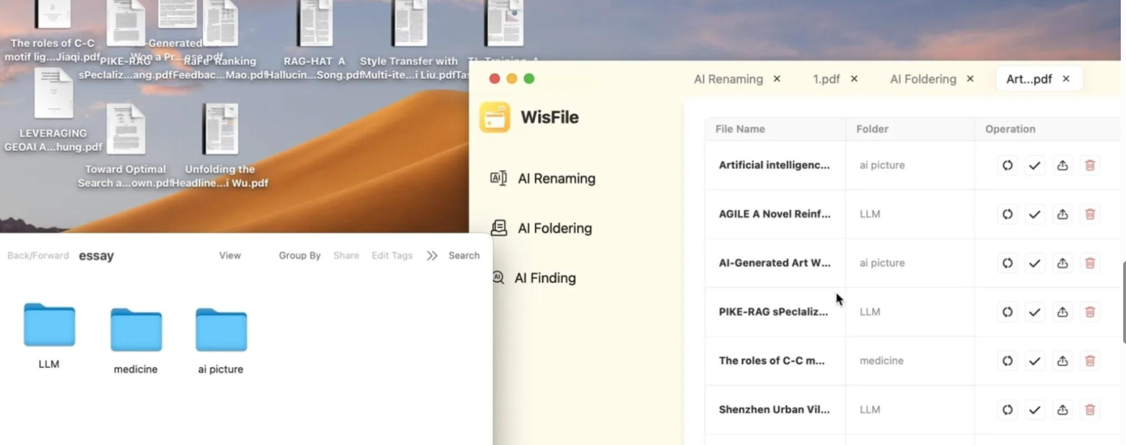Regenerate folder for Artificial intelligenc... row
Viewport: 1126px width, 445px height.
1008,166
